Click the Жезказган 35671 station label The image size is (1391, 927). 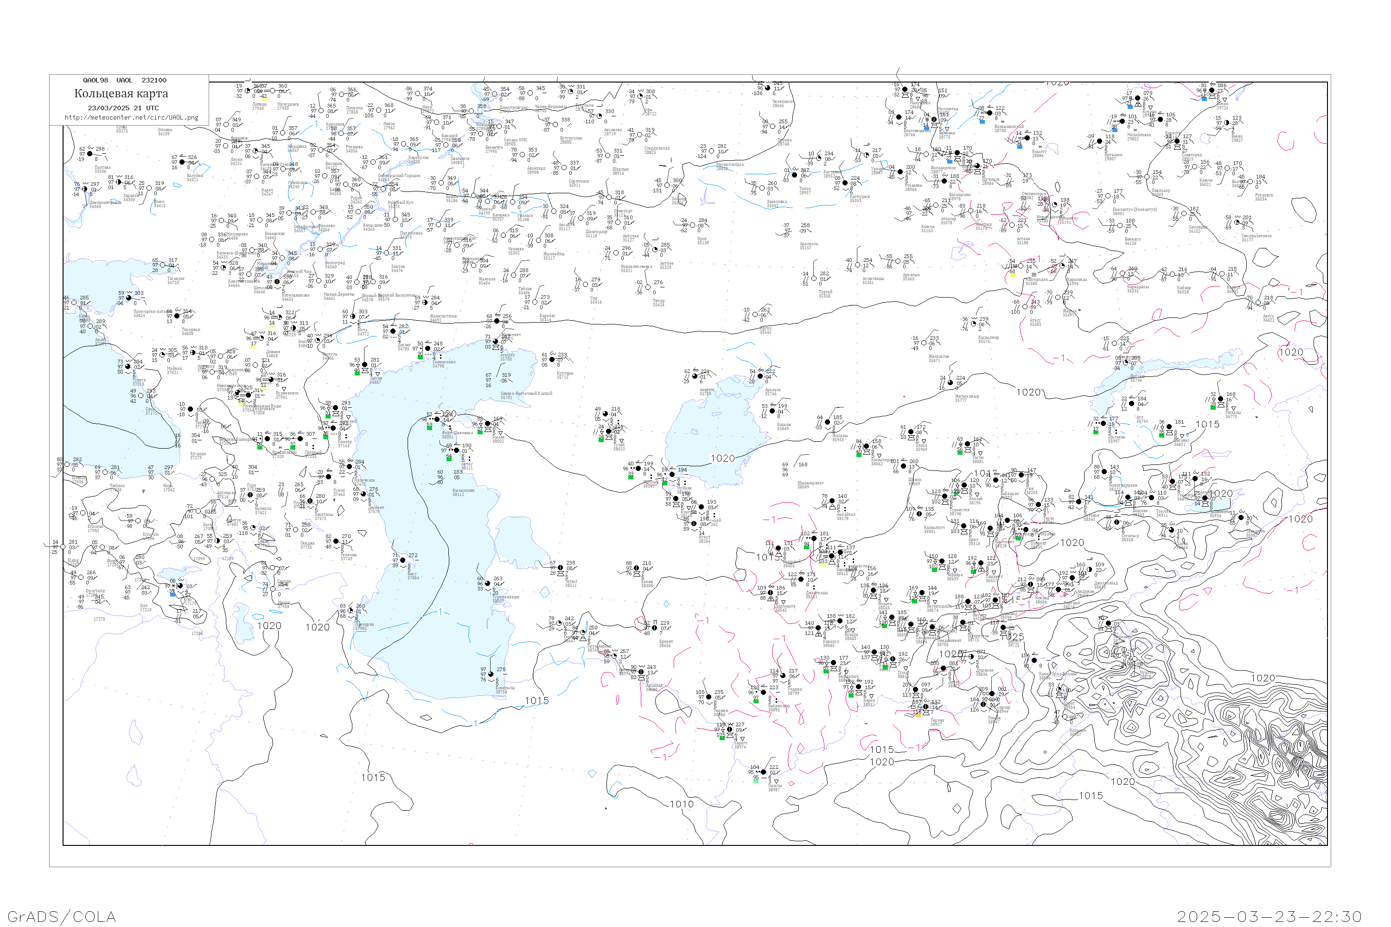938,358
